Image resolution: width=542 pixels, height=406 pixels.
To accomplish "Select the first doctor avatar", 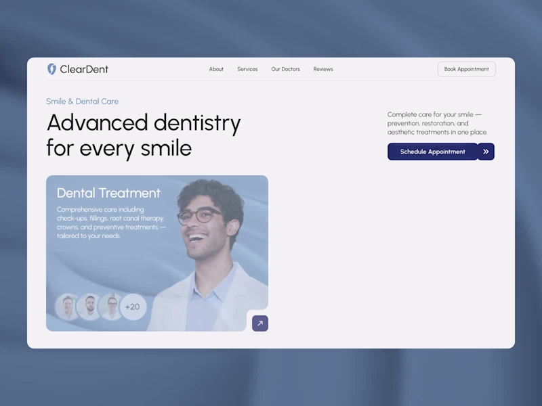I will click(67, 307).
